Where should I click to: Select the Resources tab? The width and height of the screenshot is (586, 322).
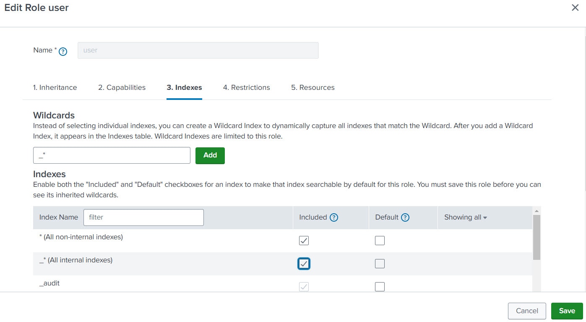(313, 87)
